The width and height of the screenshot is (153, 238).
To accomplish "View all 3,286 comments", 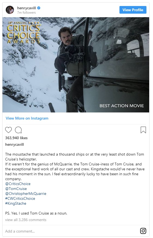I will [26, 220].
